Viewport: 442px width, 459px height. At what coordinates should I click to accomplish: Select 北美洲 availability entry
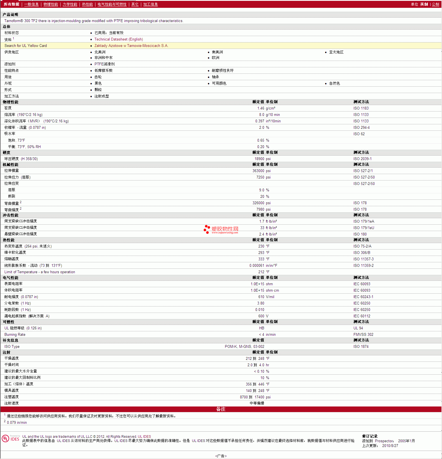coord(100,52)
